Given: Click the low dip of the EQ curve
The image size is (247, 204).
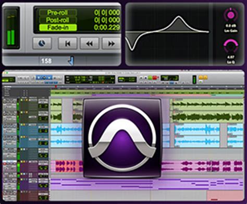Looking at the screenshot, I should pos(132,49).
